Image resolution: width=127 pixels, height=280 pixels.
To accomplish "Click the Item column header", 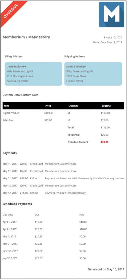I will 6,106.
